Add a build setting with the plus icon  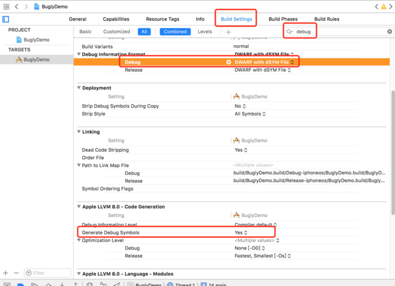[x=228, y=32]
